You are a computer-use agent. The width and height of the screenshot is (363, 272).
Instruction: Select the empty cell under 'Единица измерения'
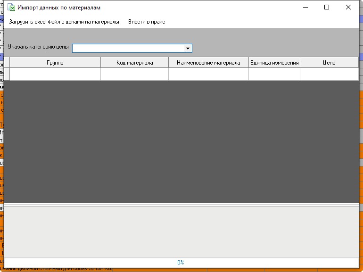tap(274, 74)
